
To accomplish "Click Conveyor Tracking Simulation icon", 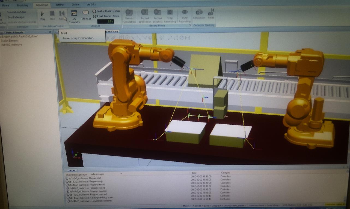I will tap(199, 14).
